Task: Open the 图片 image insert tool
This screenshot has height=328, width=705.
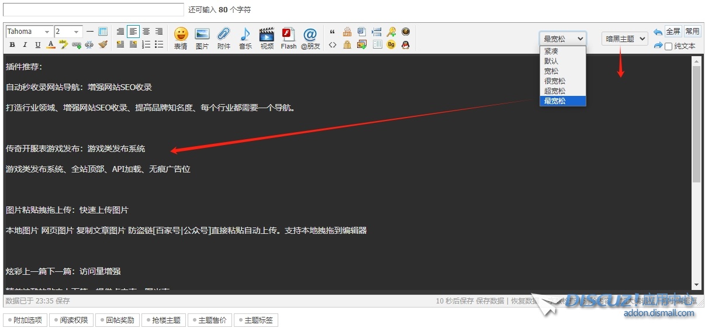Action: [202, 34]
